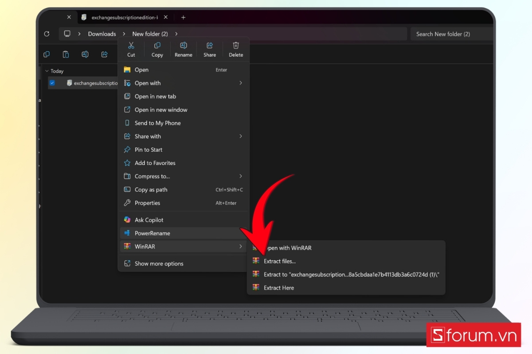Click the Copilot icon beside Ask Copilot

[127, 220]
